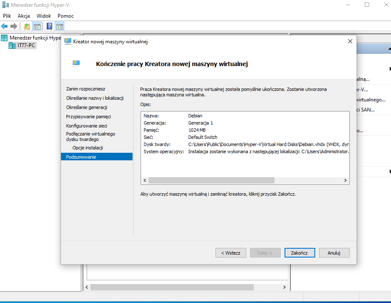This screenshot has height=303, width=391.
Task: Click the summary box right scroll arrow
Action: (x=346, y=181)
